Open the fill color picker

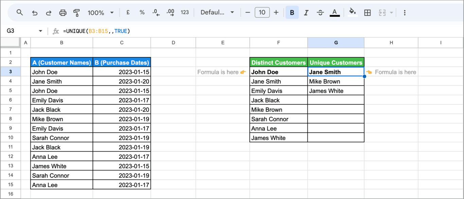pos(353,13)
